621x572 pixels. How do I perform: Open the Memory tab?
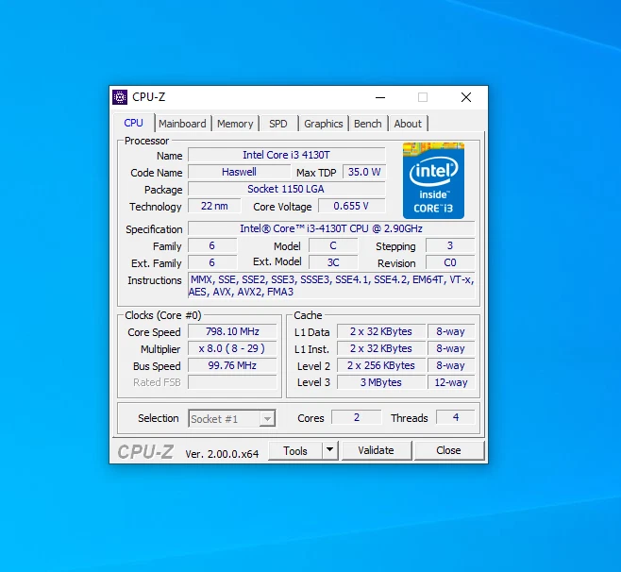coord(235,124)
